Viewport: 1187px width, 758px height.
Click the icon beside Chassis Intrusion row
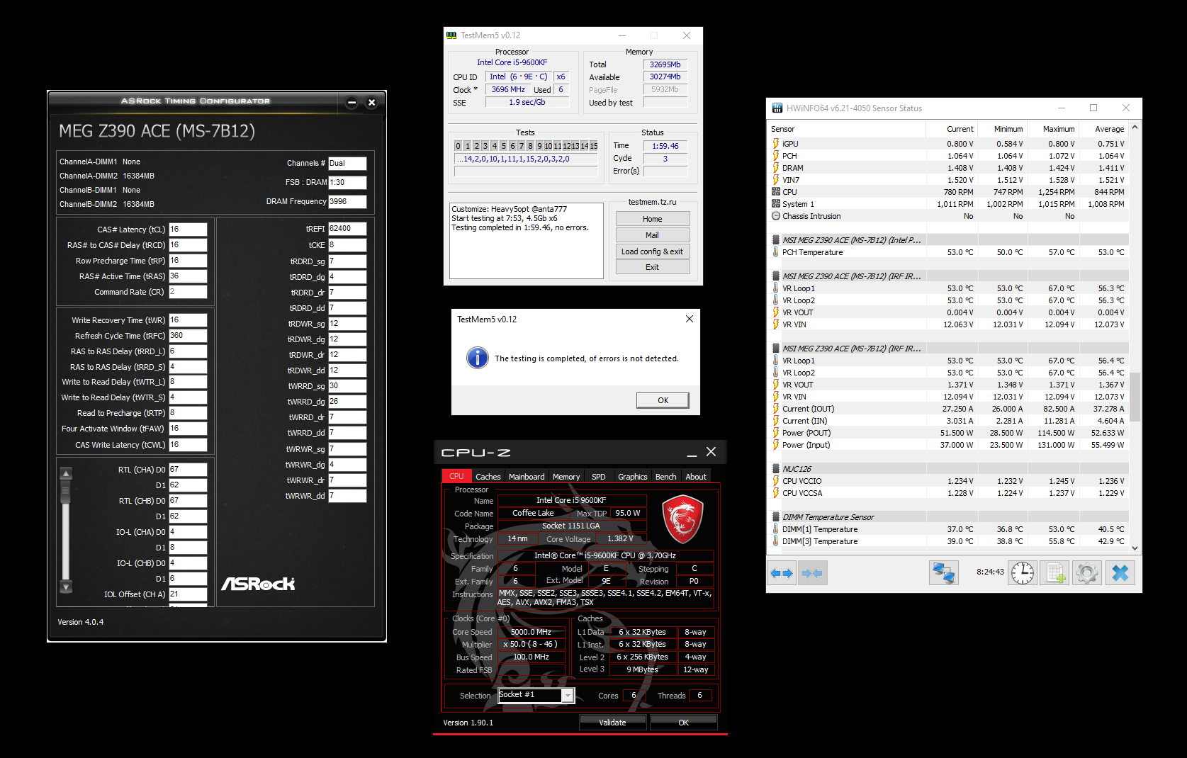pyautogui.click(x=776, y=216)
